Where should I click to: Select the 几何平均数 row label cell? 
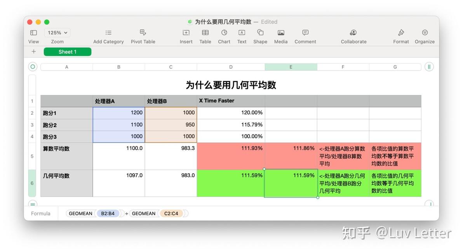point(67,183)
